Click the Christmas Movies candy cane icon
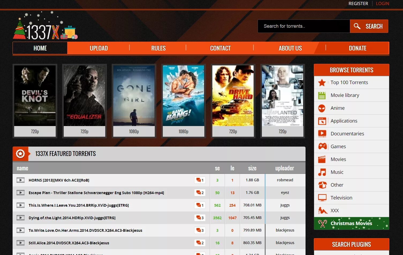Viewport: 403px width, 255px height. (x=322, y=223)
